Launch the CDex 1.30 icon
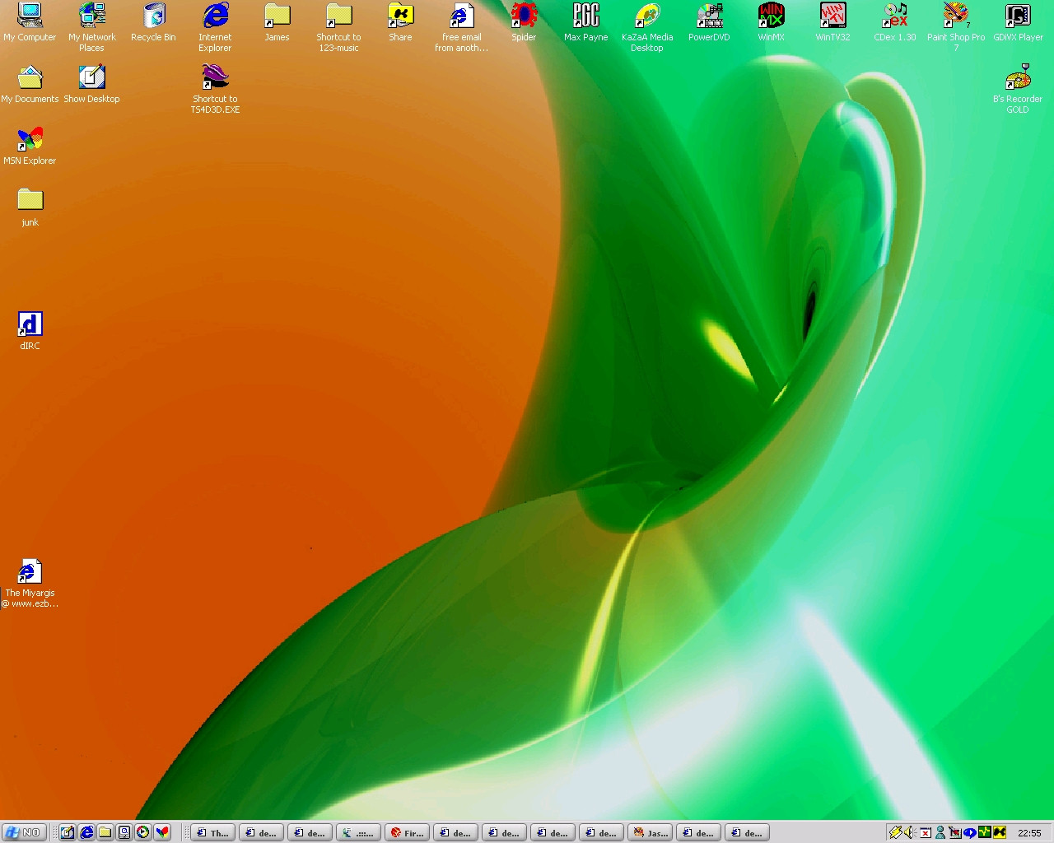The height and width of the screenshot is (843, 1054). point(894,22)
